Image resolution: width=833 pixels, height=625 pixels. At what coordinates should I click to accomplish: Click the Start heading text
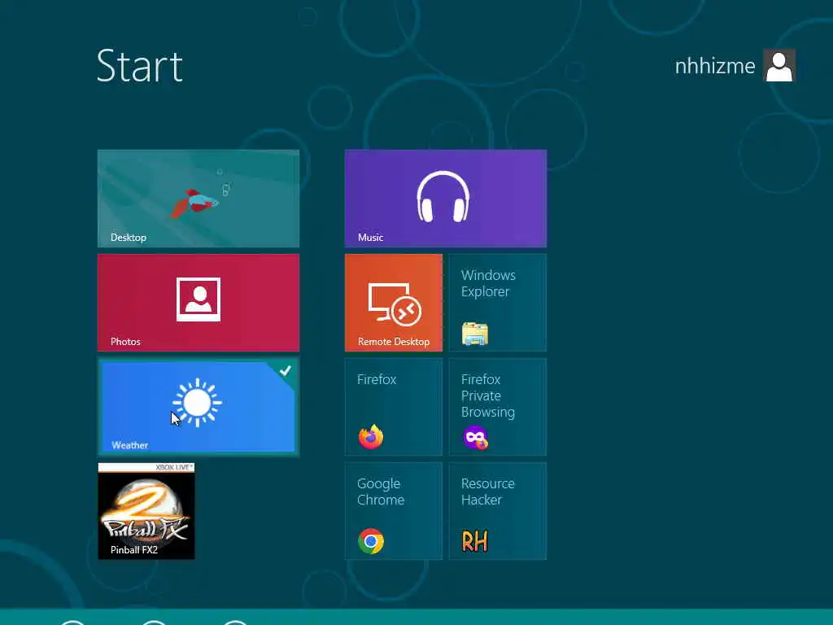(x=140, y=66)
